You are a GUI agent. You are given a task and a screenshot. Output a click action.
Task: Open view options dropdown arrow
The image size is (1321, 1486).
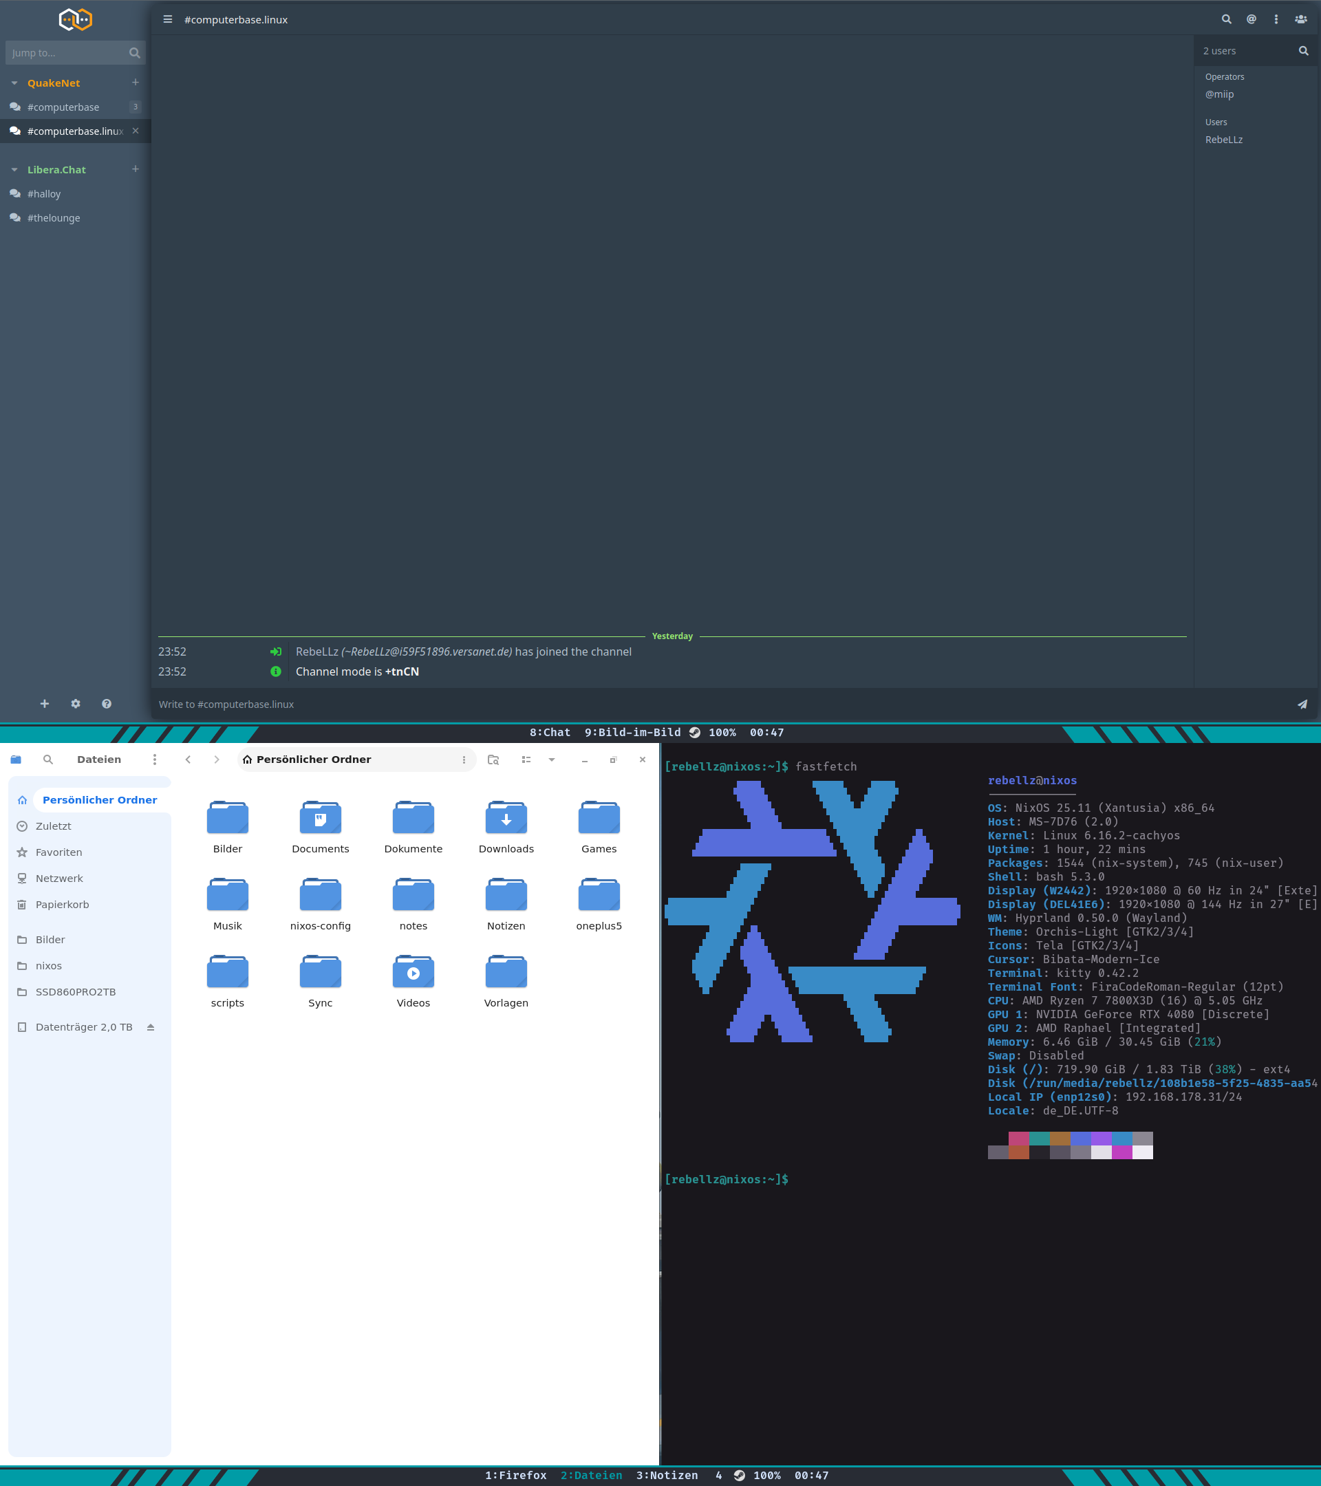[552, 759]
